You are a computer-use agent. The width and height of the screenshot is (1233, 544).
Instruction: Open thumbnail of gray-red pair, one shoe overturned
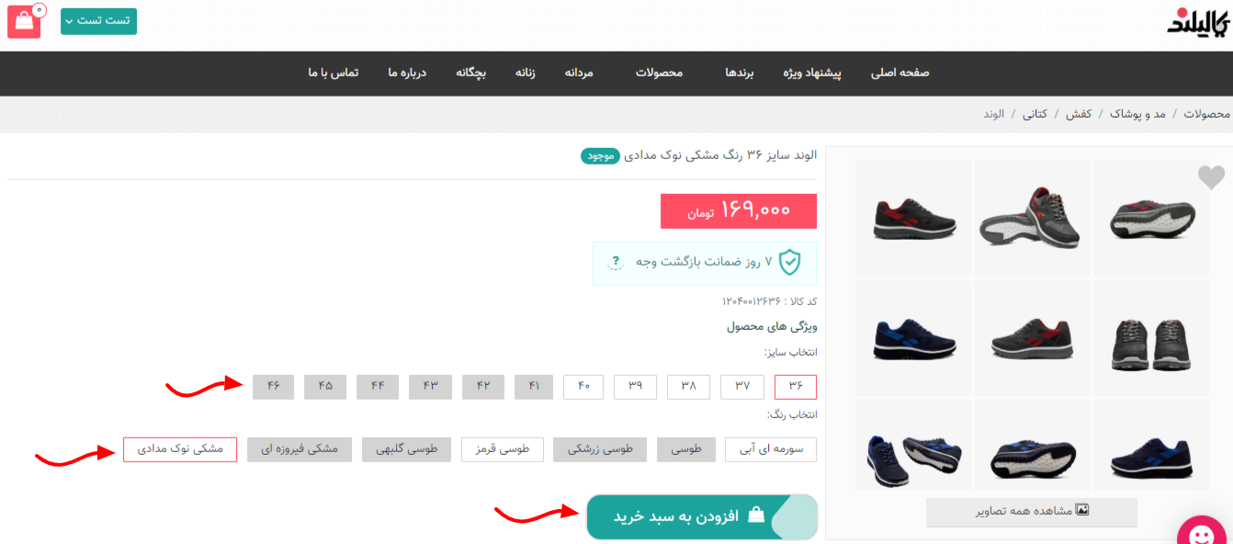coord(1032,219)
